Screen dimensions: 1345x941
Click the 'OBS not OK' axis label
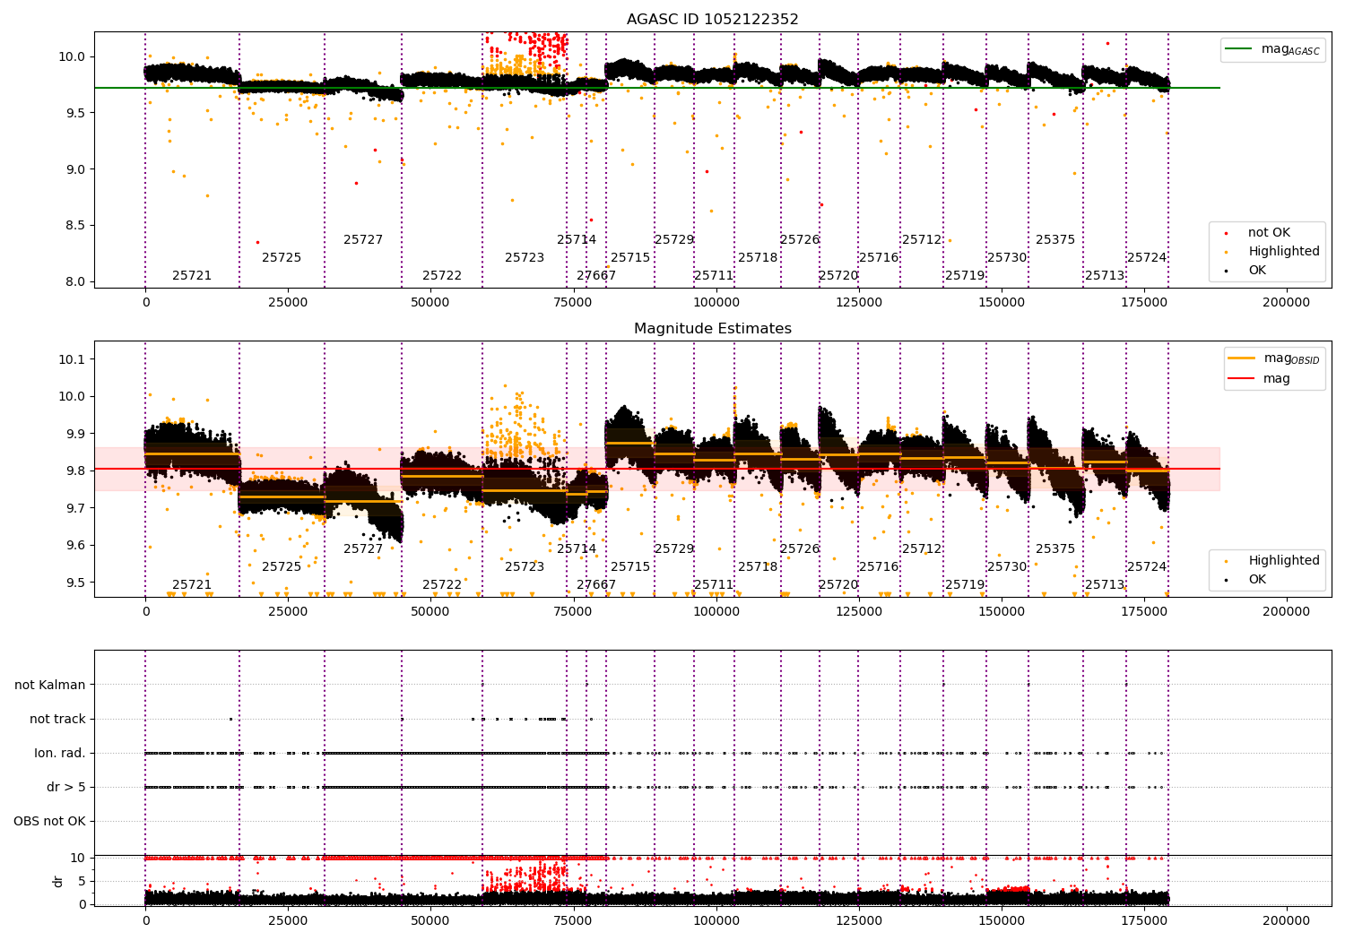(x=49, y=821)
